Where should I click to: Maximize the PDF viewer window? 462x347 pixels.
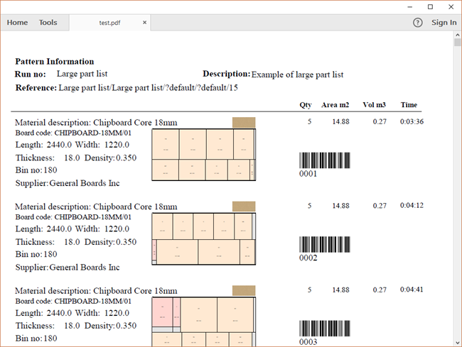point(430,6)
